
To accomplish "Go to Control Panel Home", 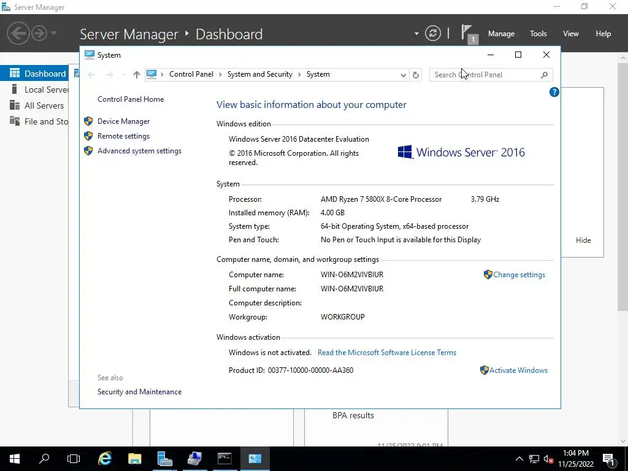I will 131,99.
